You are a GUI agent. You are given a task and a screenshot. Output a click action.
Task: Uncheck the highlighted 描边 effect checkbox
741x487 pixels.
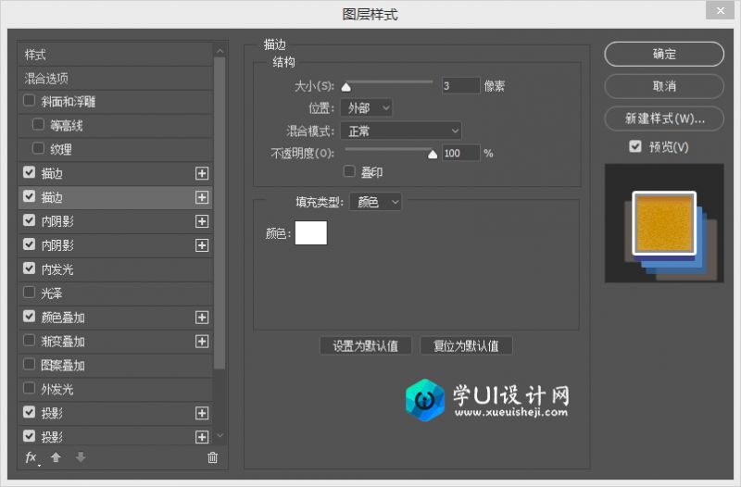click(x=30, y=196)
